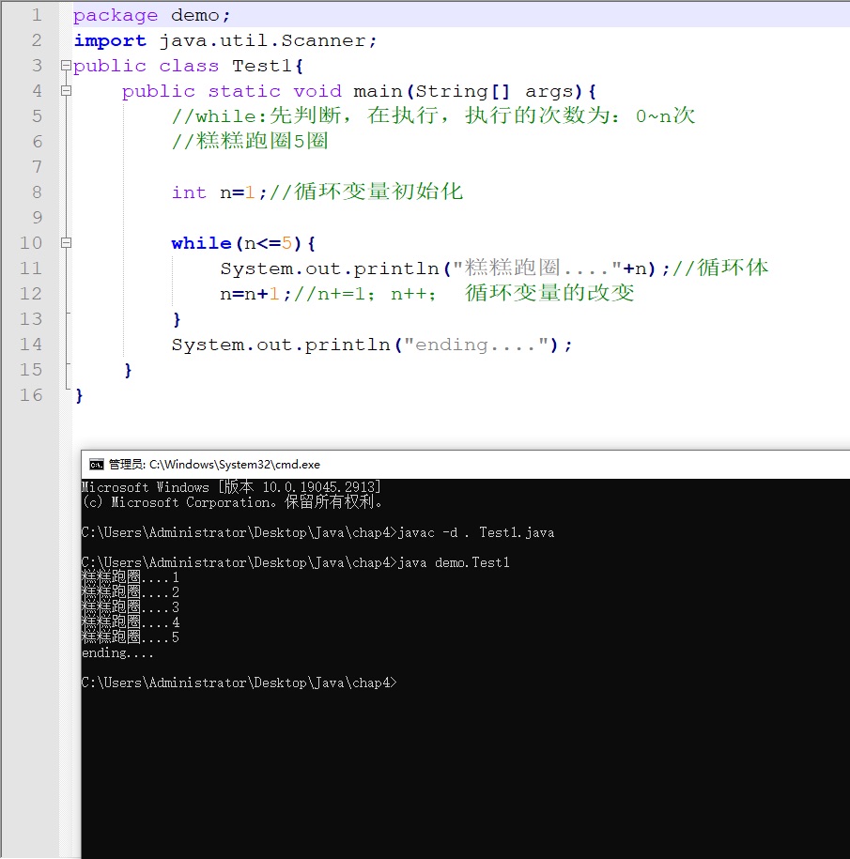Click 'main' in the method declaration

point(378,91)
